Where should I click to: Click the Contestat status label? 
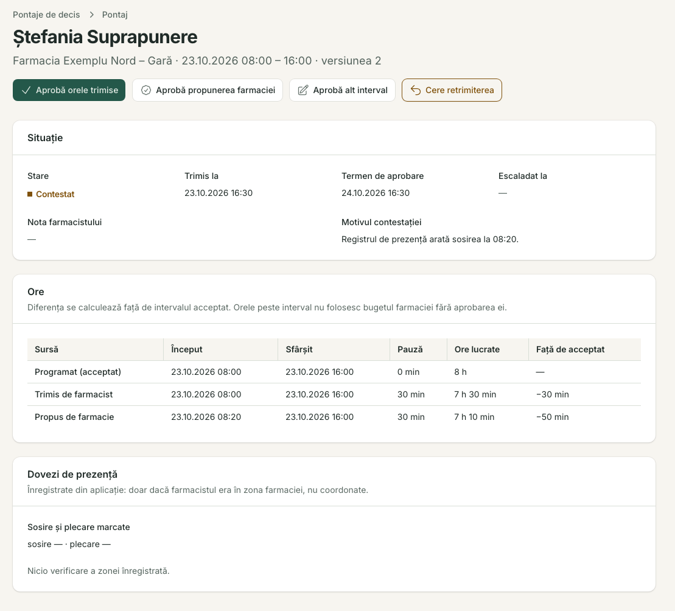55,194
